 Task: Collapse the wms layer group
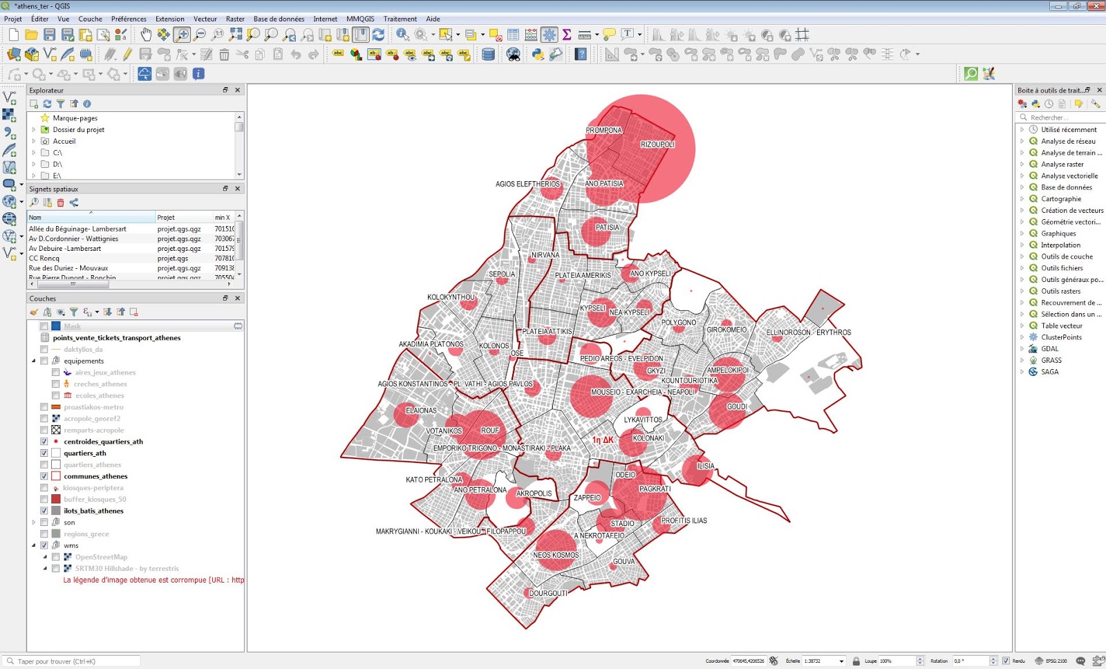(x=33, y=545)
